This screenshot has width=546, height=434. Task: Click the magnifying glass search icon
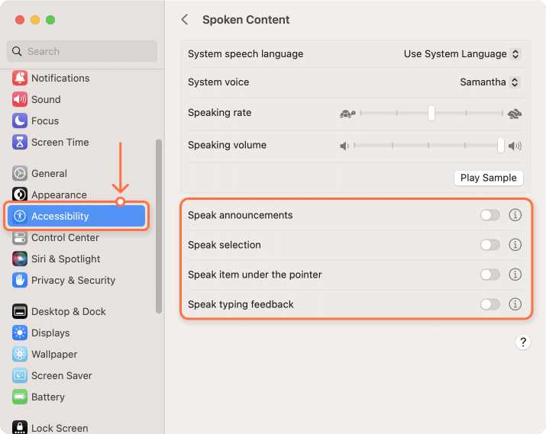[x=17, y=51]
